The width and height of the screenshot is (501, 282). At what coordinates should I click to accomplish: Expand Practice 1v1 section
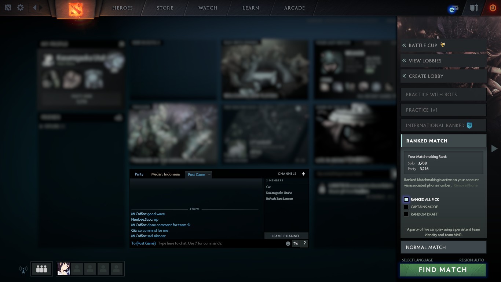point(443,110)
